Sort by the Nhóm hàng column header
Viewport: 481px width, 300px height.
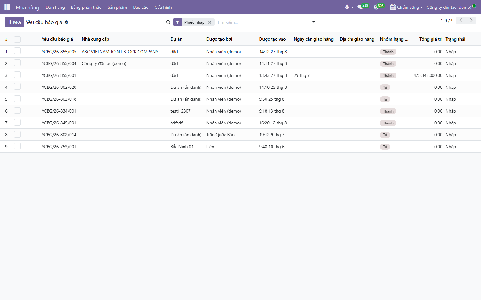click(394, 39)
